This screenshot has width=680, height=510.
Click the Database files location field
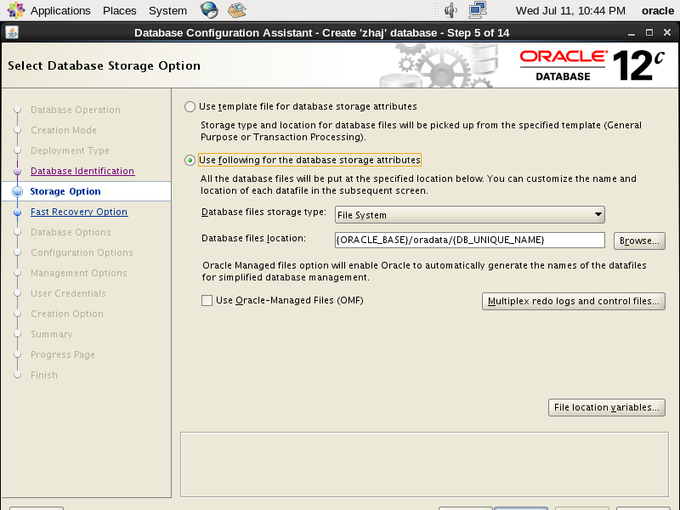[470, 241]
